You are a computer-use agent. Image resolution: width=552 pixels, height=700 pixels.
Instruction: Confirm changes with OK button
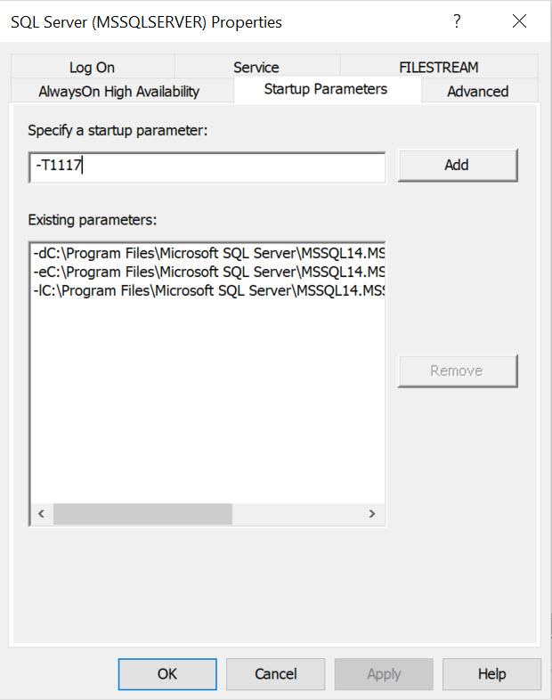point(167,674)
